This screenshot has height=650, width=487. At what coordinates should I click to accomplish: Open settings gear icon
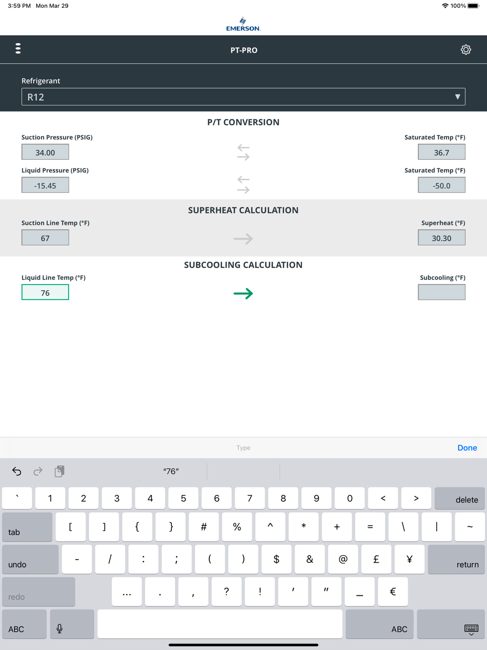466,50
